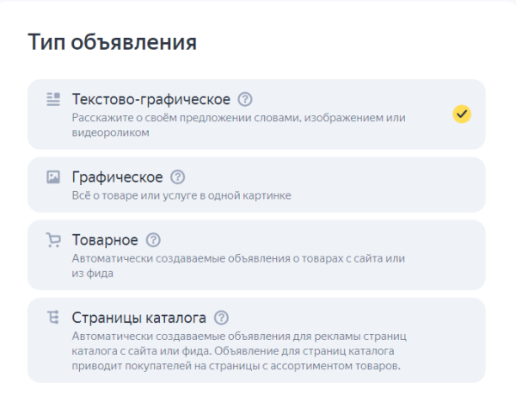Click the Товарное description about объявления о товарах
This screenshot has width=516, height=408.
pyautogui.click(x=238, y=266)
